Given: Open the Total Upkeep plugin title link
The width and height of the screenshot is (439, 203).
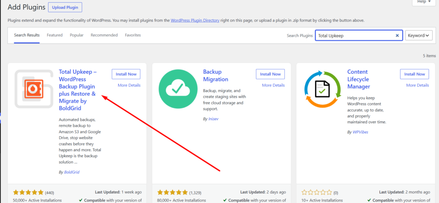Looking at the screenshot, I should 78,90.
